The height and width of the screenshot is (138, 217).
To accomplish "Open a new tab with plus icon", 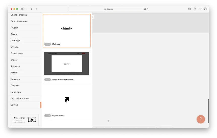I will click(x=200, y=9).
